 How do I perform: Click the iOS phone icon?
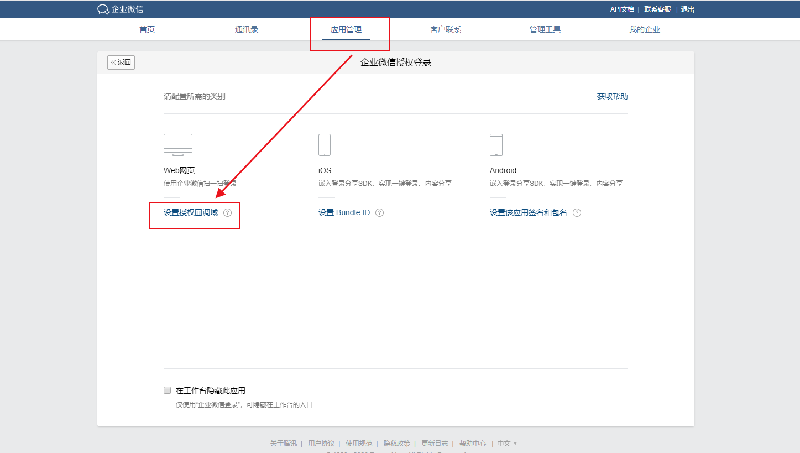click(x=325, y=145)
